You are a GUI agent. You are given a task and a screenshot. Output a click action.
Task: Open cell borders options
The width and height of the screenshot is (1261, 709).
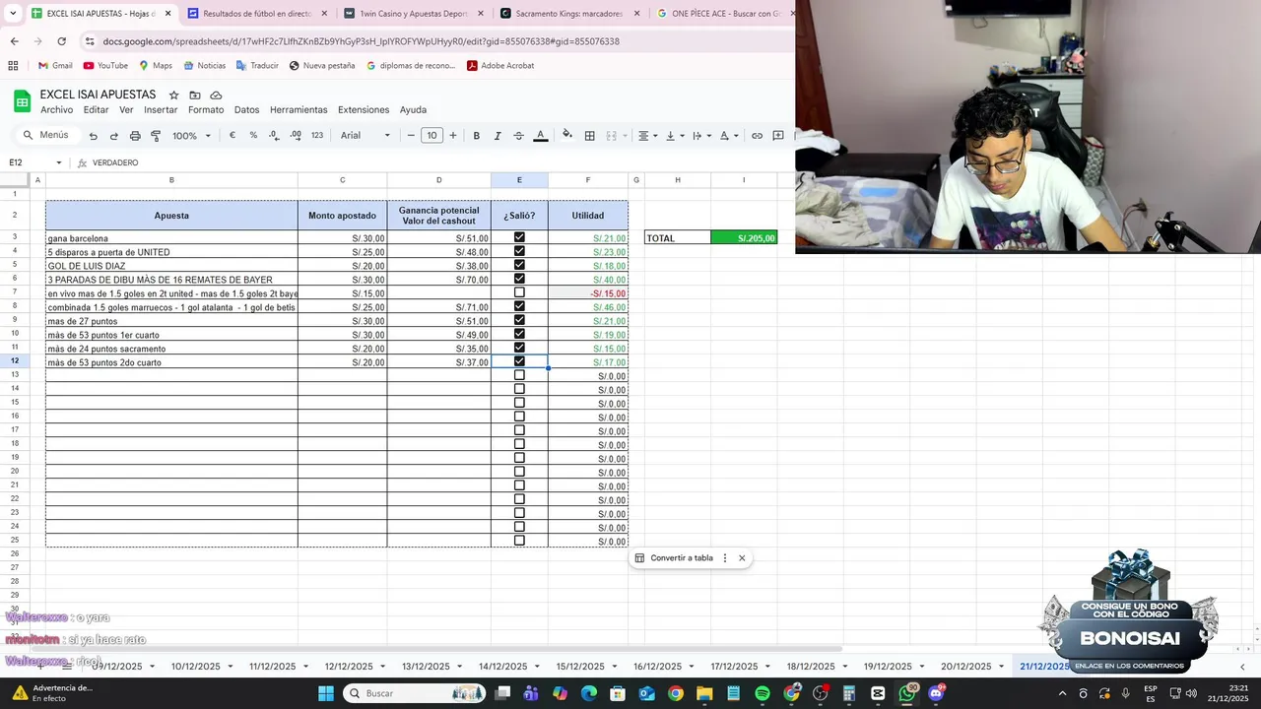tap(590, 136)
